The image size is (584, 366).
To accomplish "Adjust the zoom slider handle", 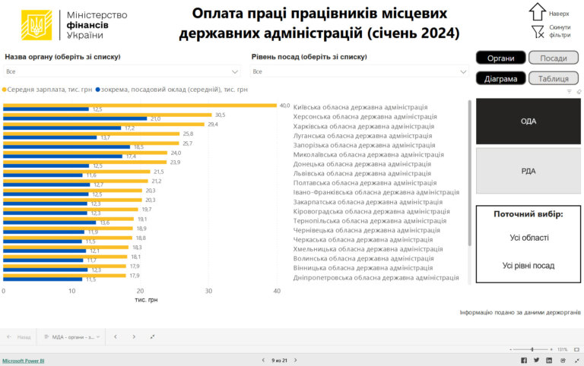I will (x=532, y=349).
